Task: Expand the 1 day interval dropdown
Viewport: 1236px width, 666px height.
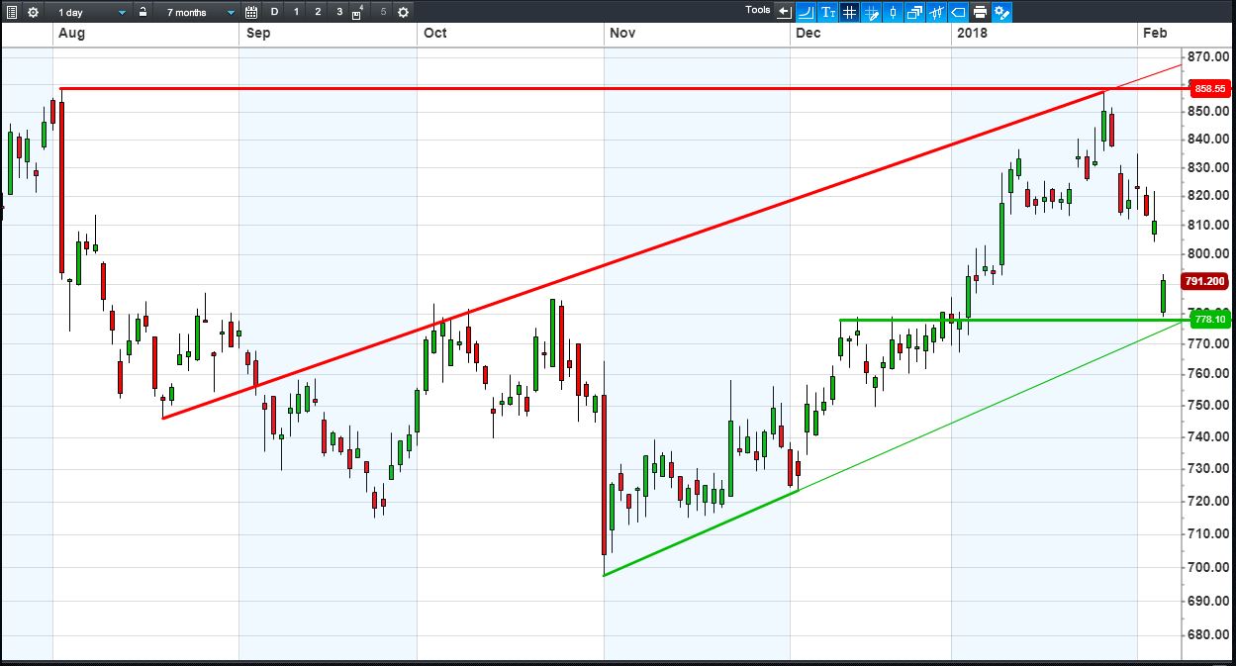Action: [x=91, y=12]
